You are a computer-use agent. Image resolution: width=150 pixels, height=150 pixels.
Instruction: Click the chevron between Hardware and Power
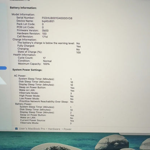coord(62,129)
